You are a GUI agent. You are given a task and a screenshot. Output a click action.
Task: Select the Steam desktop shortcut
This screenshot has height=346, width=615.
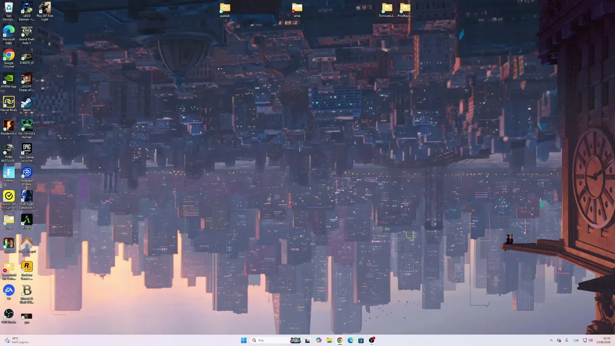point(27,104)
